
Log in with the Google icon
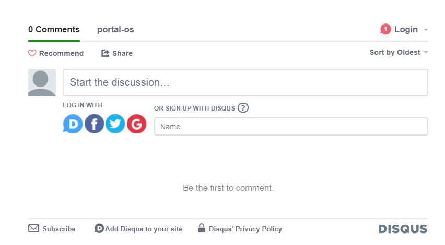(x=136, y=124)
